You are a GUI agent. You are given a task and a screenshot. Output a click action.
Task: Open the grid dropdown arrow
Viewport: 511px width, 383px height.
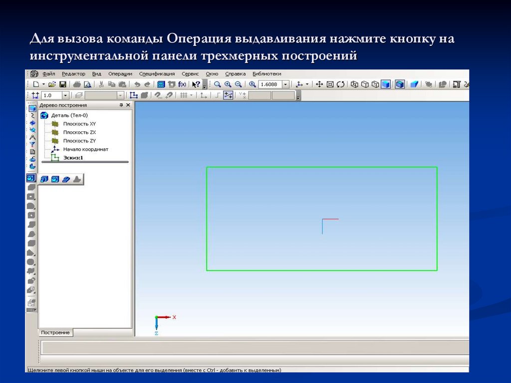pyautogui.click(x=191, y=95)
